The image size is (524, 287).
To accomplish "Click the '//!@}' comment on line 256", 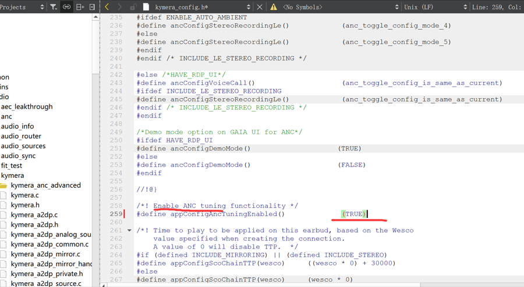I will click(147, 189).
